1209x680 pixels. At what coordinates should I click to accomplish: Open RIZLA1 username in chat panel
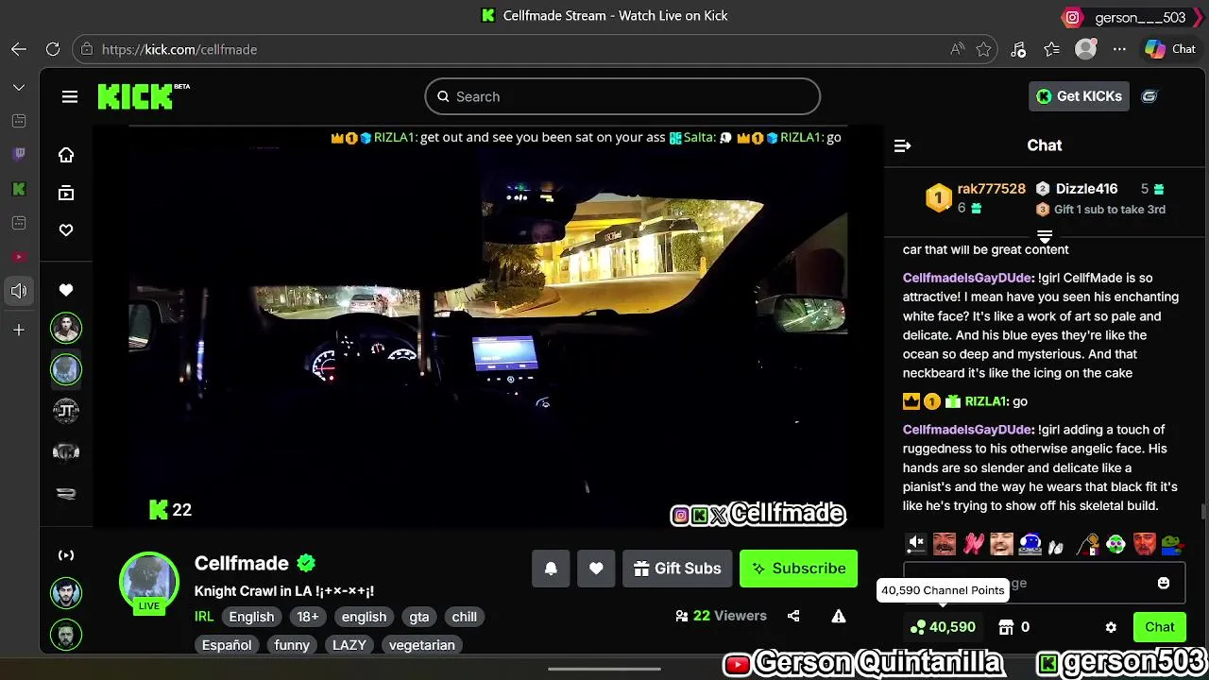[x=985, y=401]
